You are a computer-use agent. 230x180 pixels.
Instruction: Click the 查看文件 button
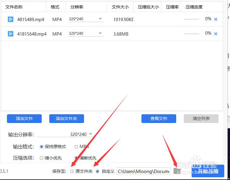(159, 118)
